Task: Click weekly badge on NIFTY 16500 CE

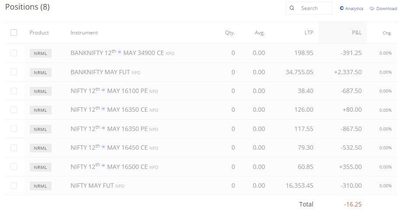Action: coord(103,165)
